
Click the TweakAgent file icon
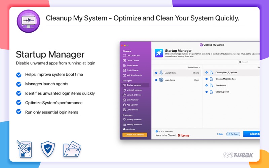click(x=212, y=85)
